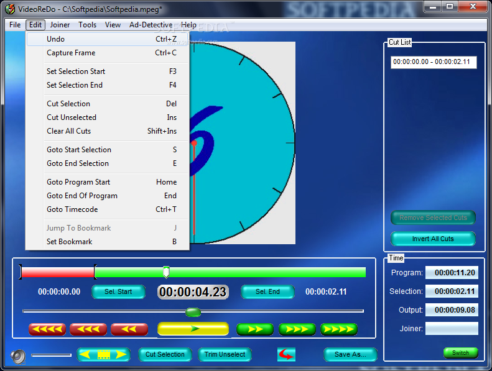Click the Sel. Start button
The width and height of the screenshot is (492, 371).
[x=118, y=291]
